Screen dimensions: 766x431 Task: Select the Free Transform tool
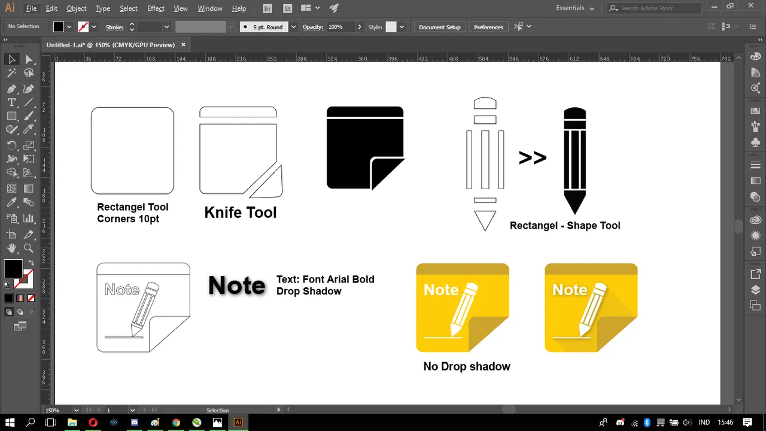point(29,159)
